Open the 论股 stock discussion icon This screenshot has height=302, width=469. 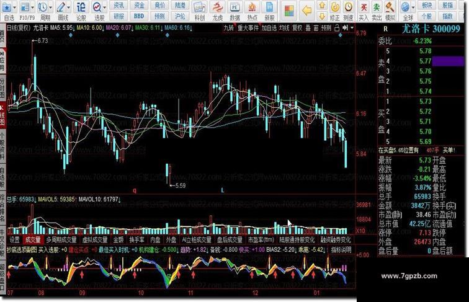pyautogui.click(x=81, y=7)
